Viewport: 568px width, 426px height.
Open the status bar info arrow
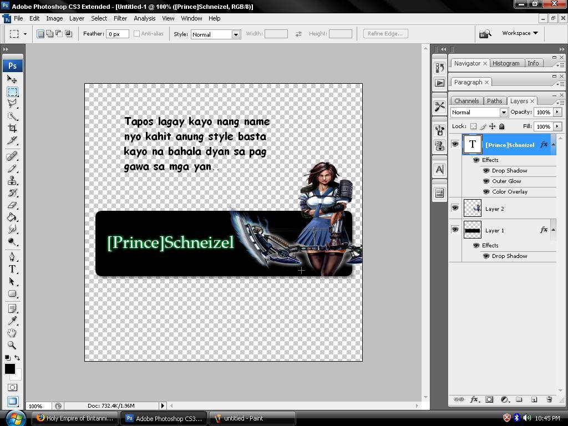point(163,405)
